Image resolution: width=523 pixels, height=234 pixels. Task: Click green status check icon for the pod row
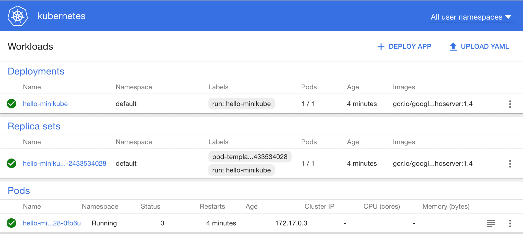click(11, 223)
